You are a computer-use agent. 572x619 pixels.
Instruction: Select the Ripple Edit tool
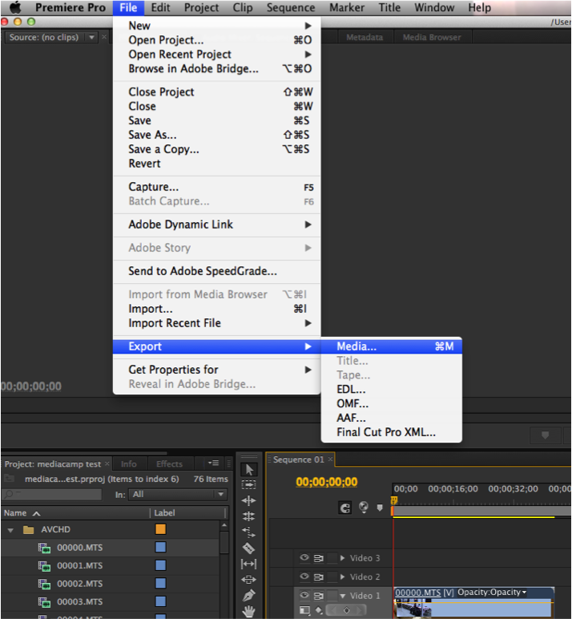pyautogui.click(x=249, y=501)
